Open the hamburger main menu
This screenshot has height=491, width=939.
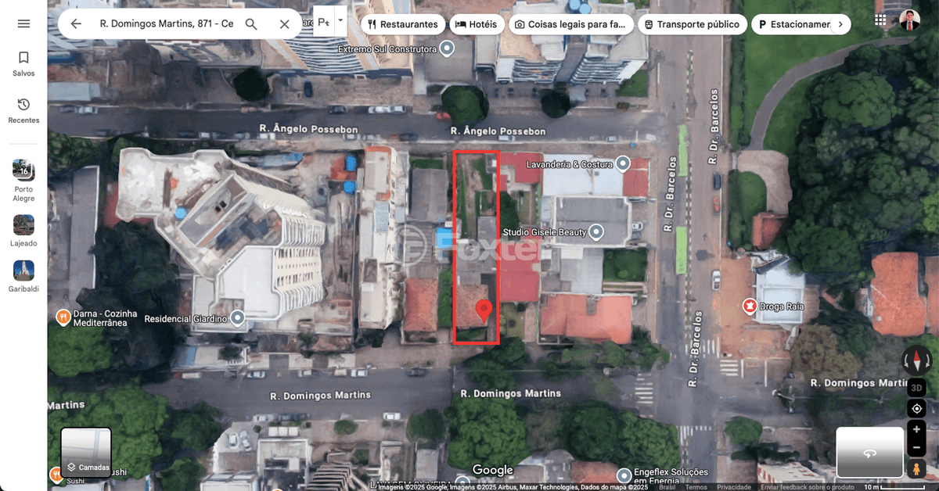point(23,23)
